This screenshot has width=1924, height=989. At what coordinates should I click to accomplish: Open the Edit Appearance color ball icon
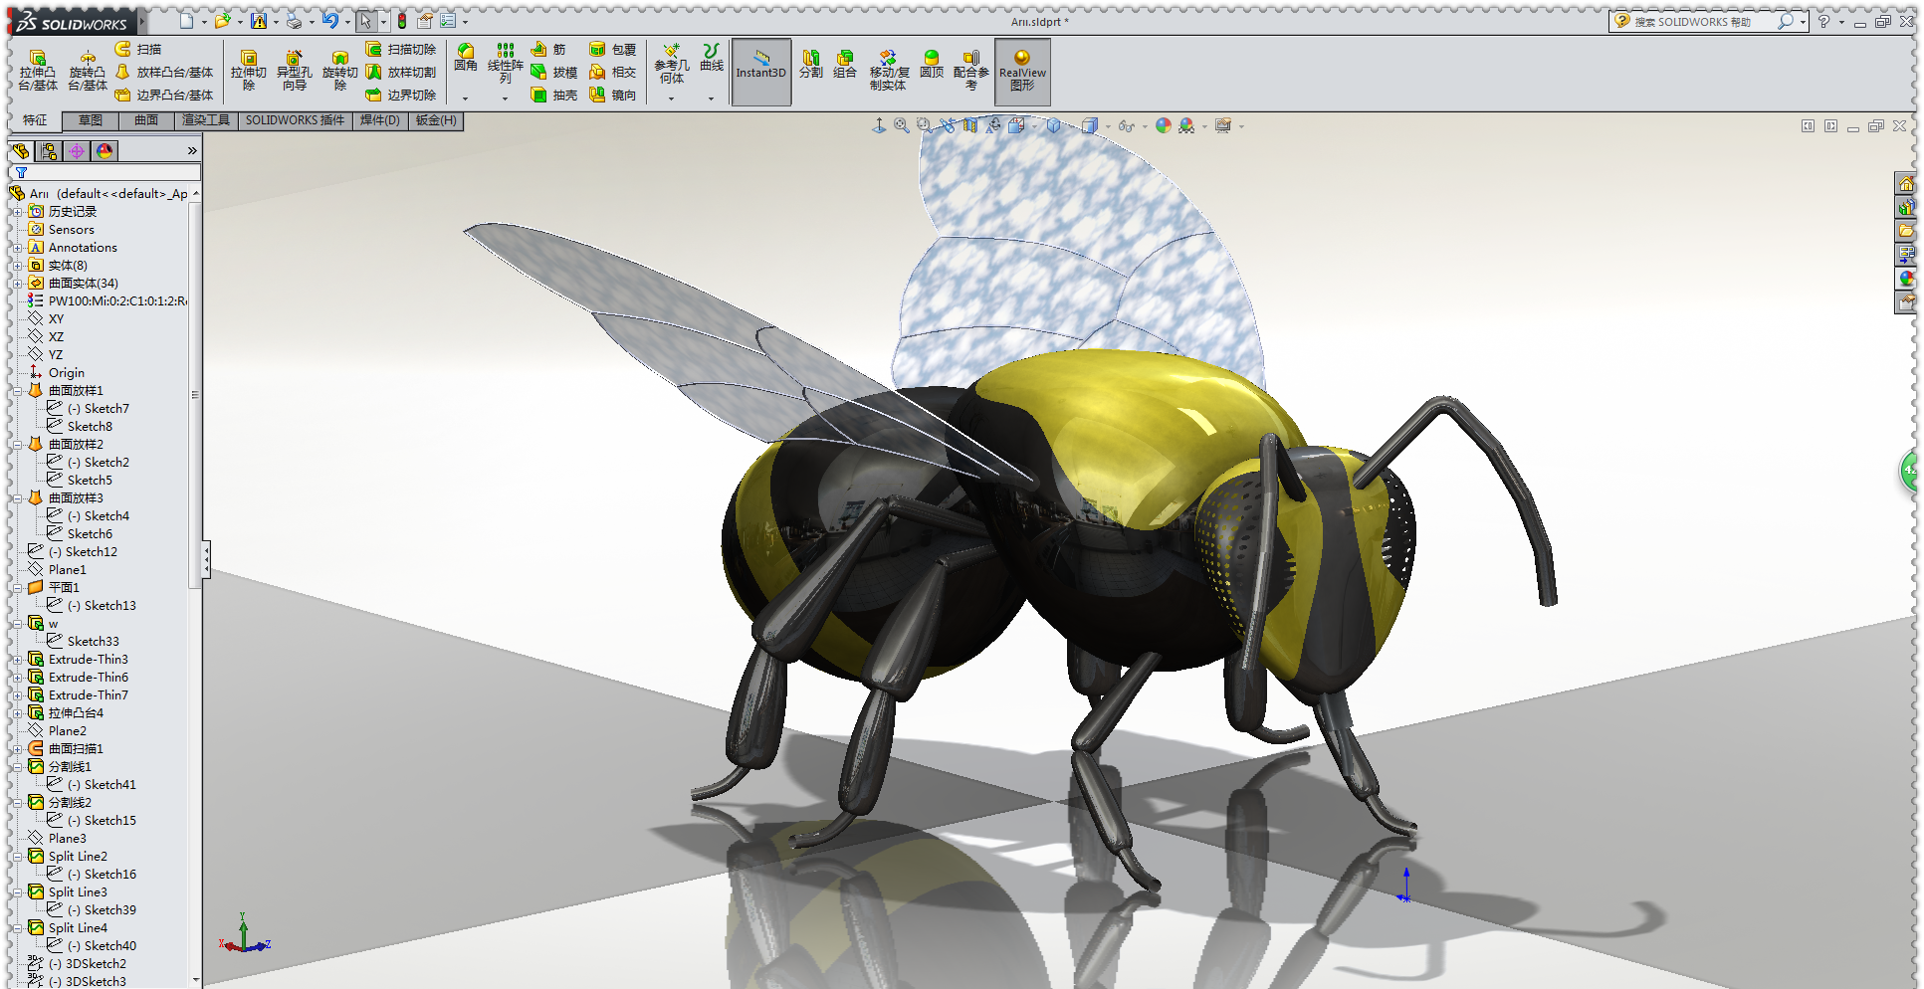[1163, 126]
